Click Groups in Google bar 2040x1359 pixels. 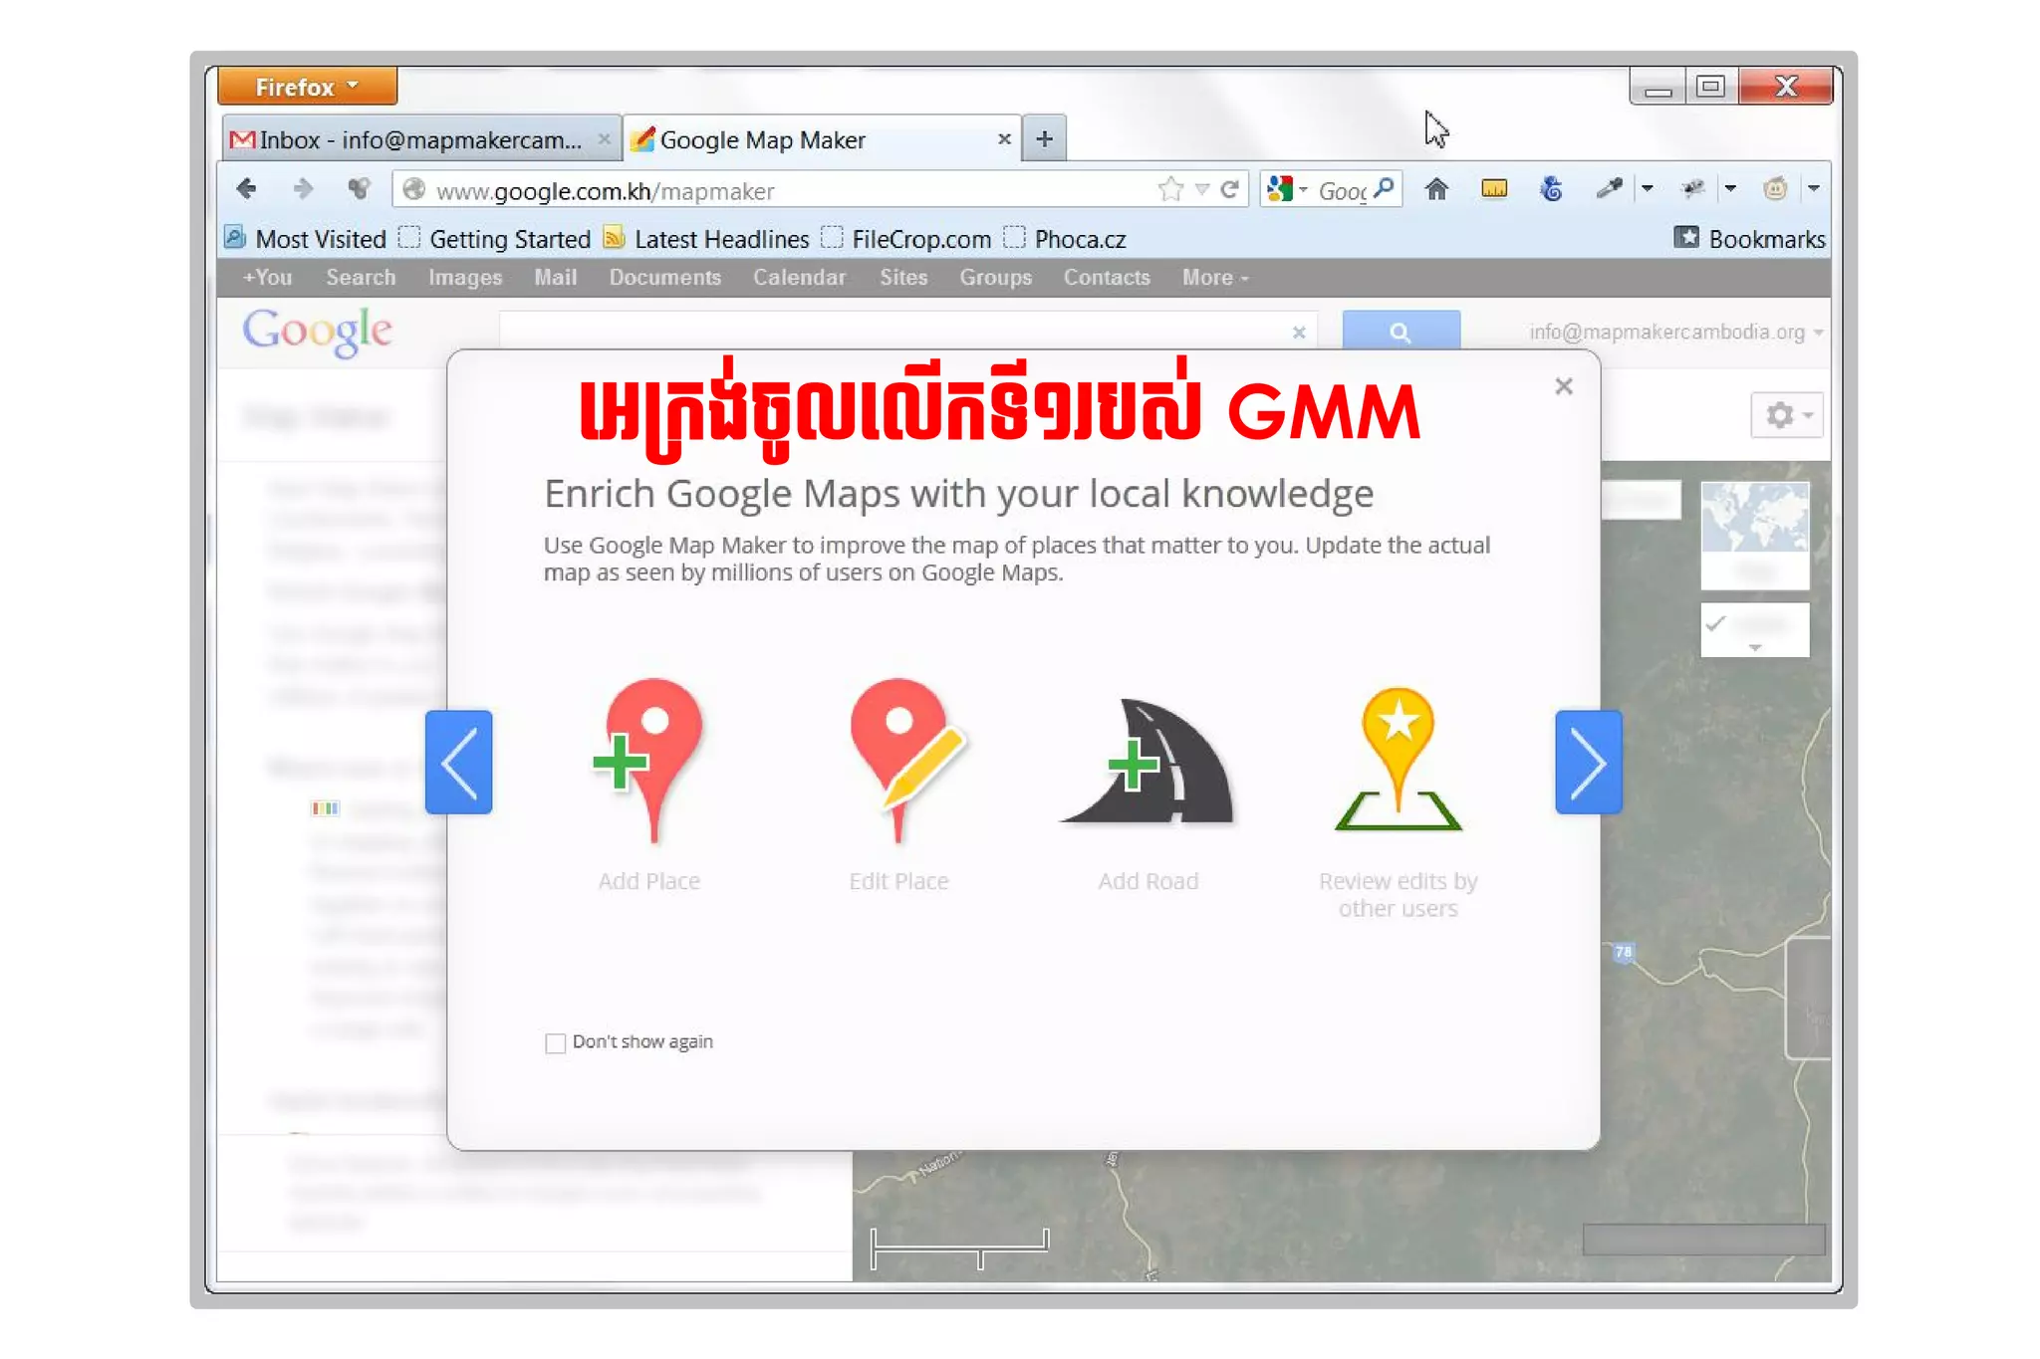[995, 278]
